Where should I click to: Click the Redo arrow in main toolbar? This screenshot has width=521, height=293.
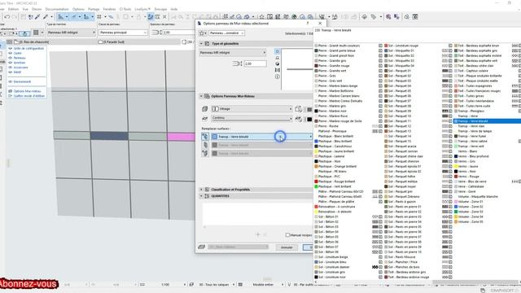[x=15, y=16]
